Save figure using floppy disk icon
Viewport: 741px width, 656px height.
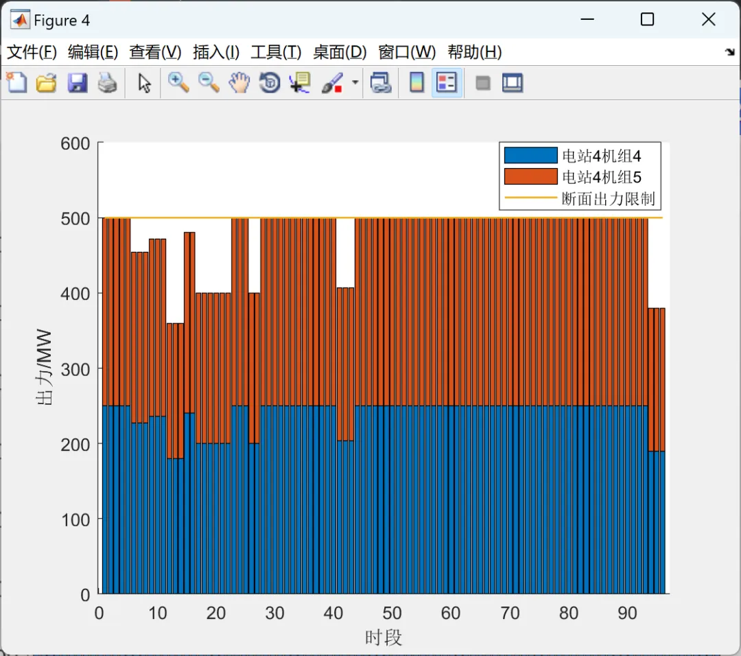77,83
